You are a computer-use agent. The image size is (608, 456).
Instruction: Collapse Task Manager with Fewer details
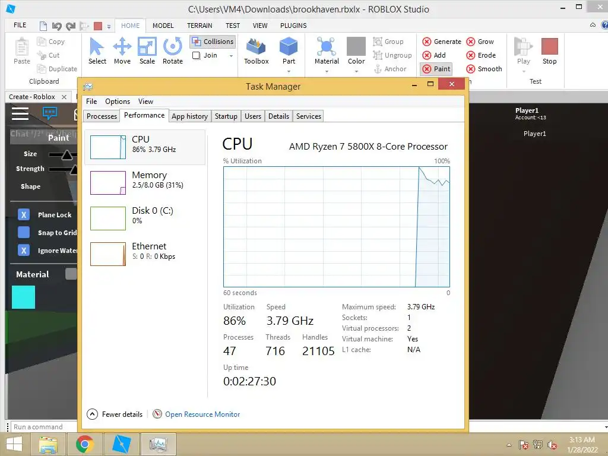[x=115, y=414]
